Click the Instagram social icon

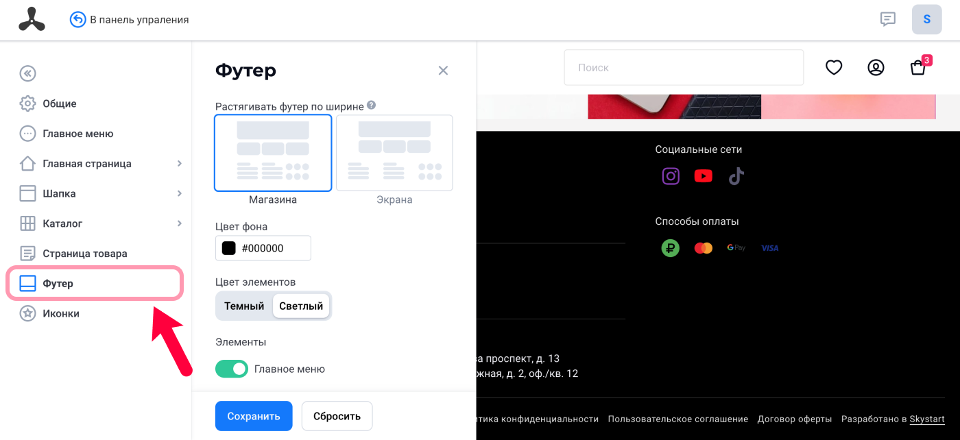click(671, 176)
